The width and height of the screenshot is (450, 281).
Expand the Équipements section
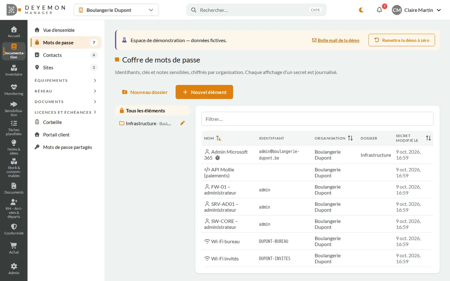[66, 80]
